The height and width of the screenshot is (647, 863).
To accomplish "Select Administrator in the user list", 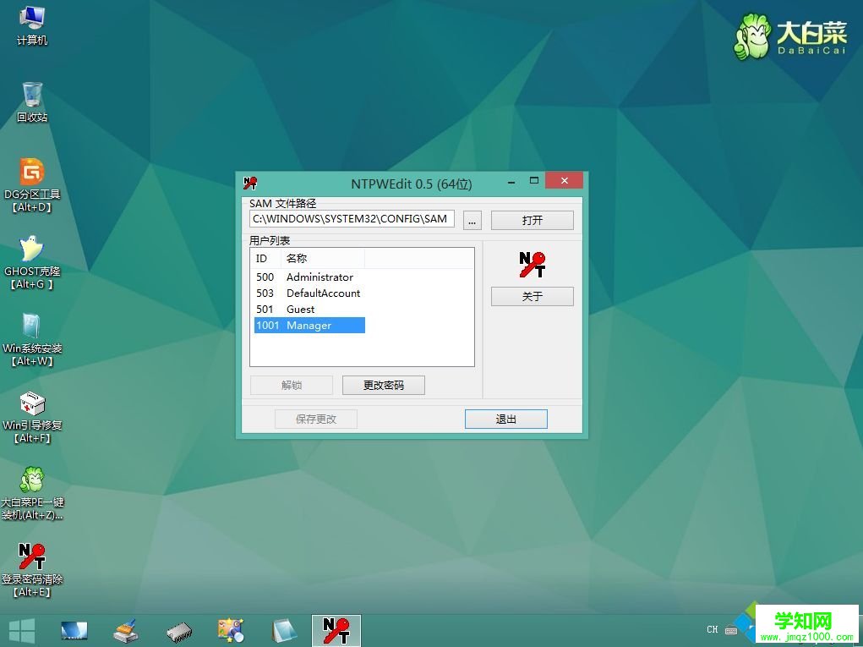I will tap(320, 277).
